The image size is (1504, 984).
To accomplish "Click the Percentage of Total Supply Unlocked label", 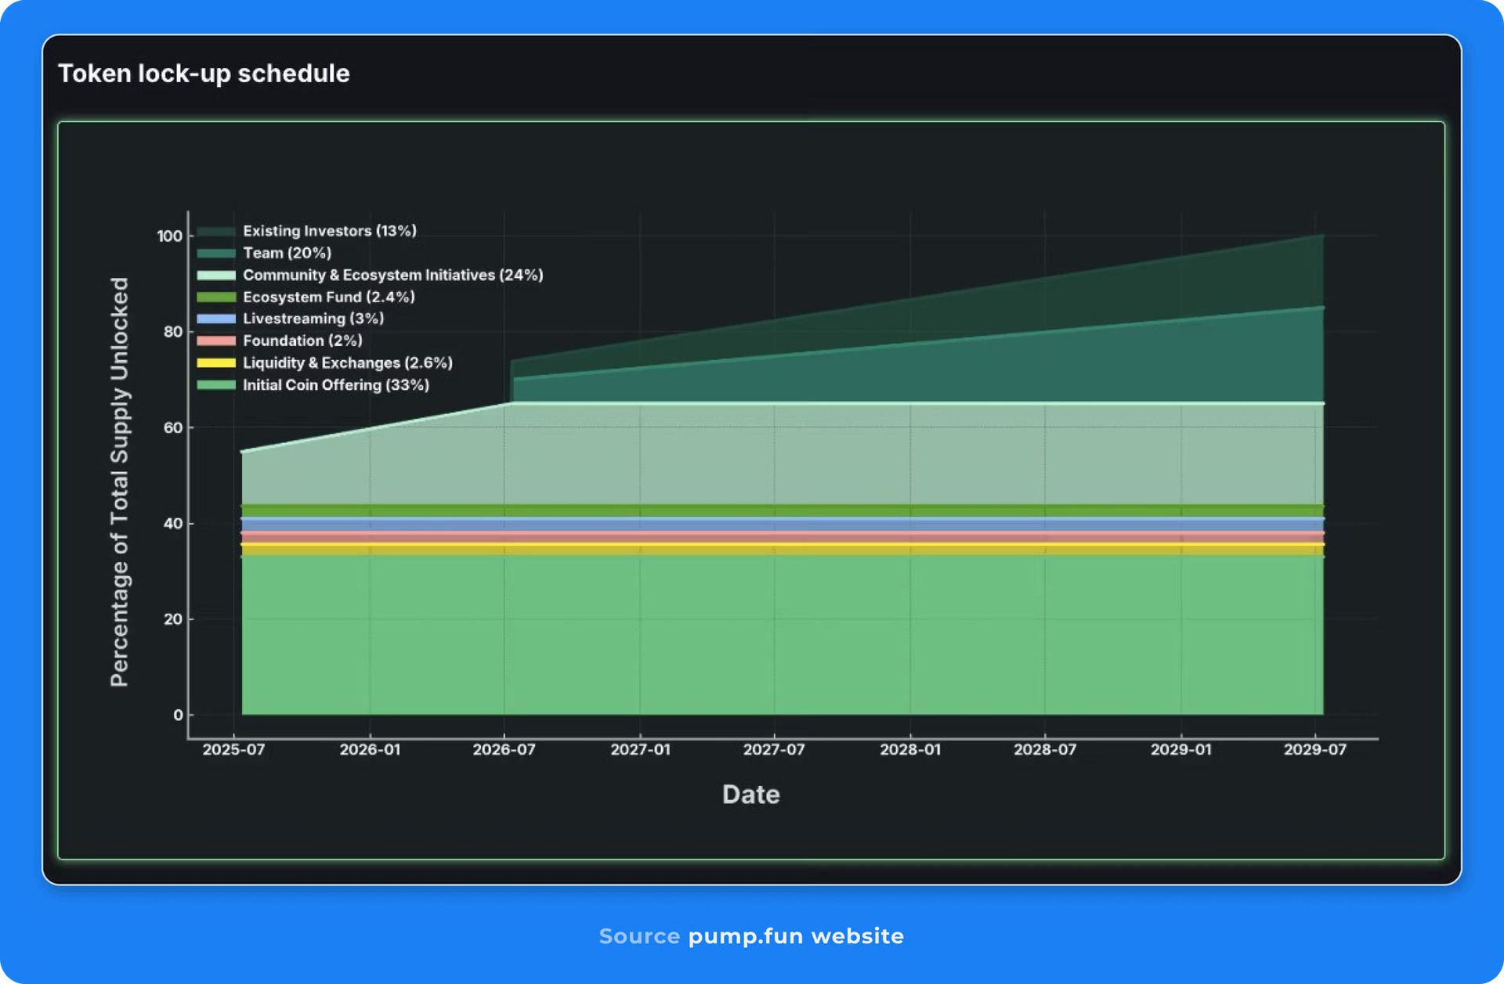I will click(x=119, y=481).
